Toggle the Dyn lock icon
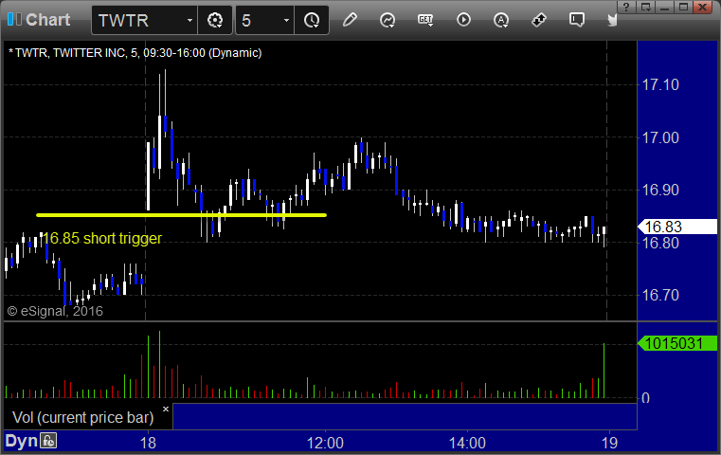 (x=48, y=441)
